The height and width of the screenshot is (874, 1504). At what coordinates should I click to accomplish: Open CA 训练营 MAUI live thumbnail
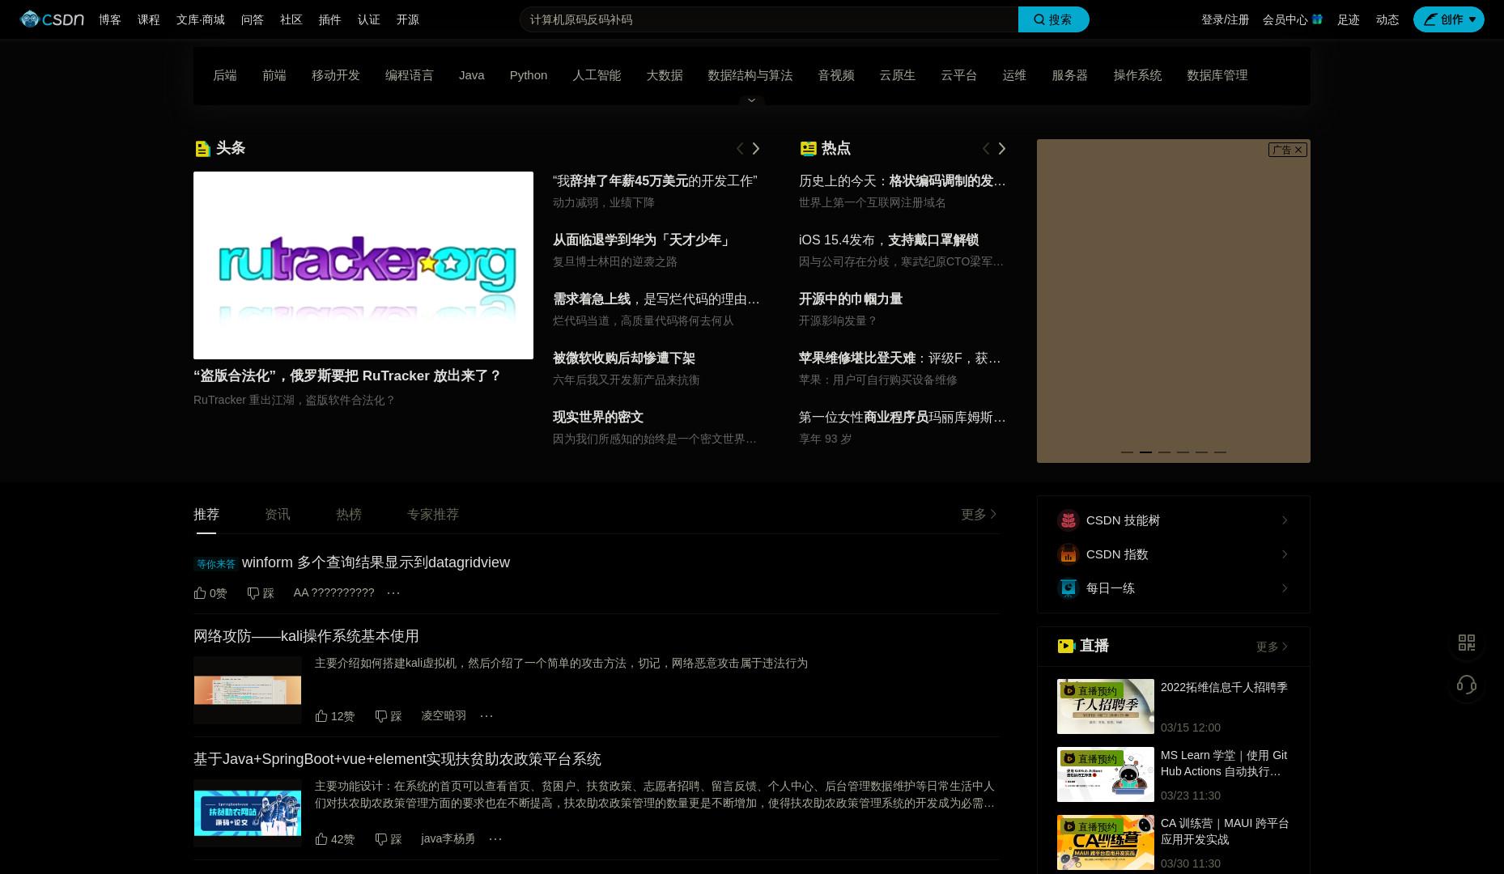(1106, 842)
